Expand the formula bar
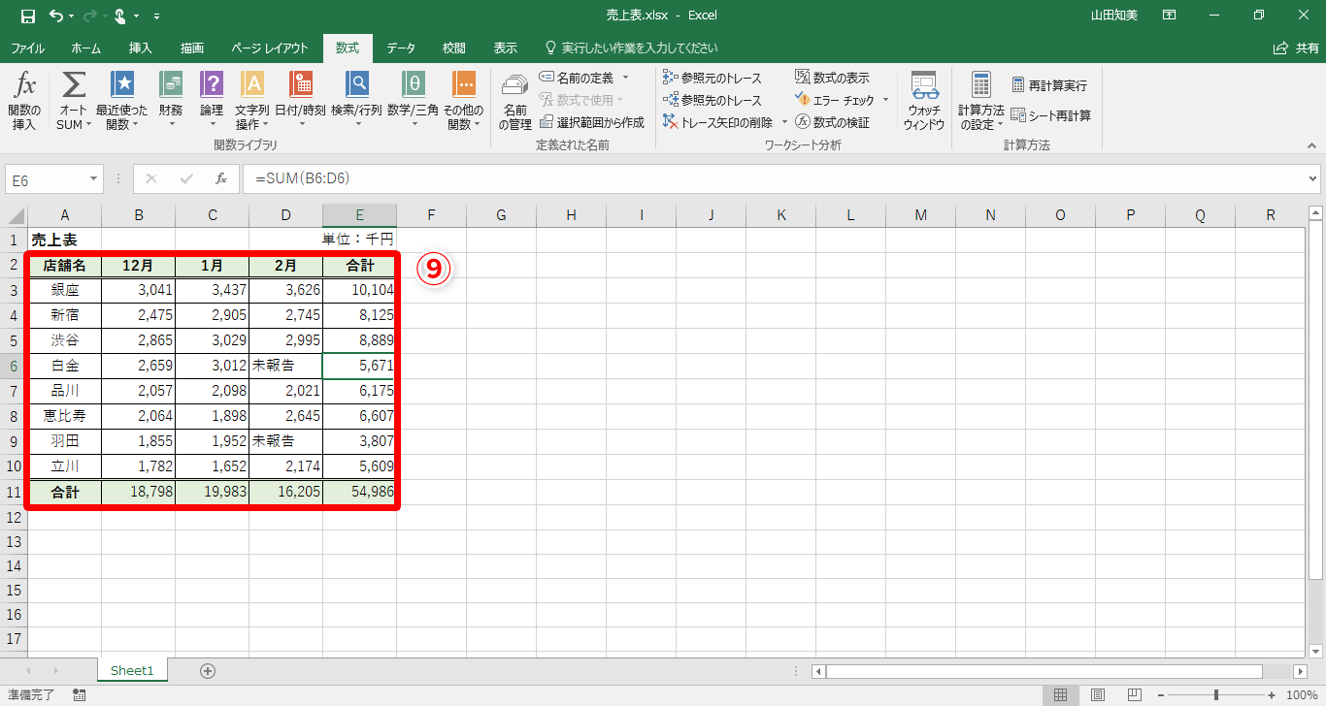 tap(1313, 178)
